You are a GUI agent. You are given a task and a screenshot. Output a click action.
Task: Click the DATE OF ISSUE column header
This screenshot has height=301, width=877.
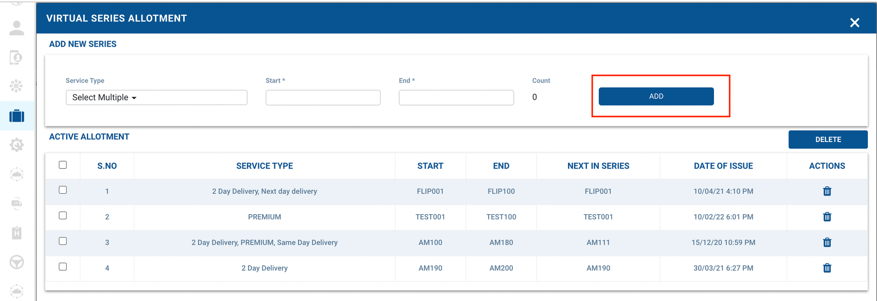(723, 166)
